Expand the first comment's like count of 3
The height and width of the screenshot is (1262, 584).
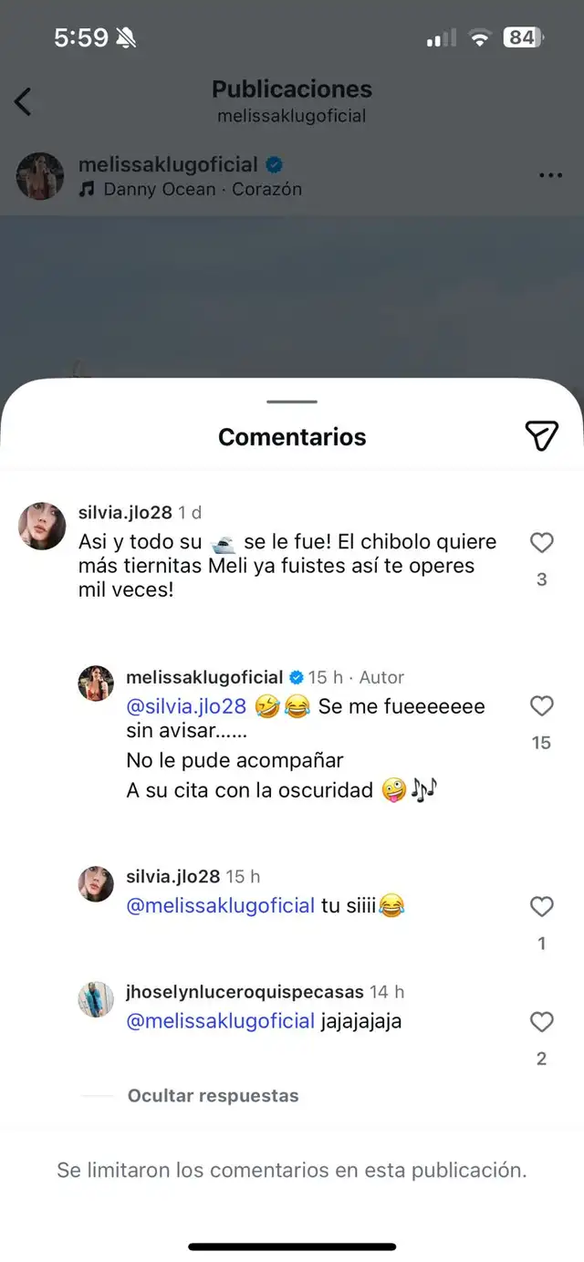coord(541,579)
